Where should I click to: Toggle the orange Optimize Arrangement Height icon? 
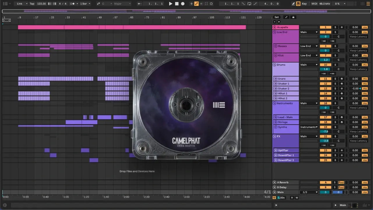tap(274, 198)
